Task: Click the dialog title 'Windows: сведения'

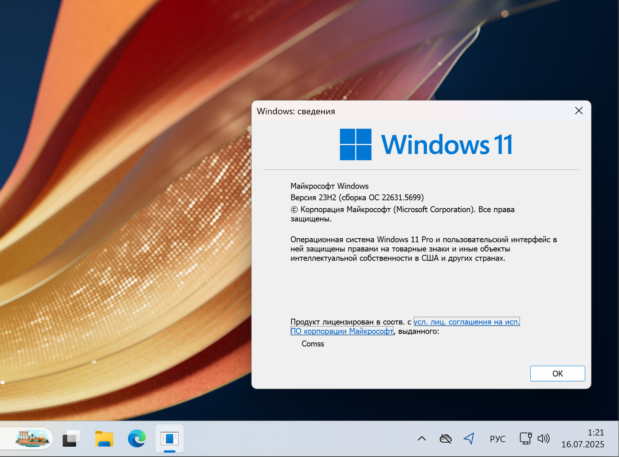Action: (x=296, y=111)
